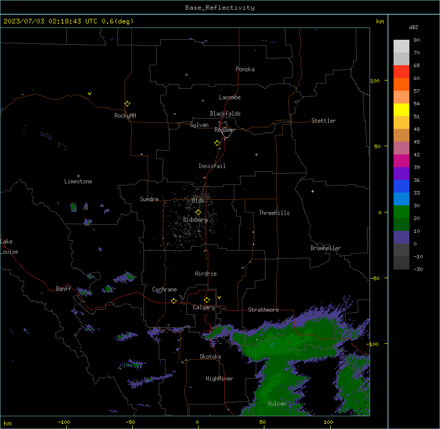Image resolution: width=440 pixels, height=429 pixels.
Task: Click the white asterisk marker above Limestone label
Action: [x=78, y=176]
